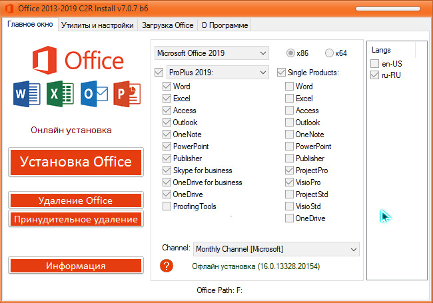Uncheck VisioPro in Single Products
Image resolution: width=433 pixels, height=303 pixels.
tap(289, 182)
